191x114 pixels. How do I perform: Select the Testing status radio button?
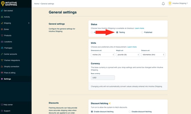click(117, 32)
